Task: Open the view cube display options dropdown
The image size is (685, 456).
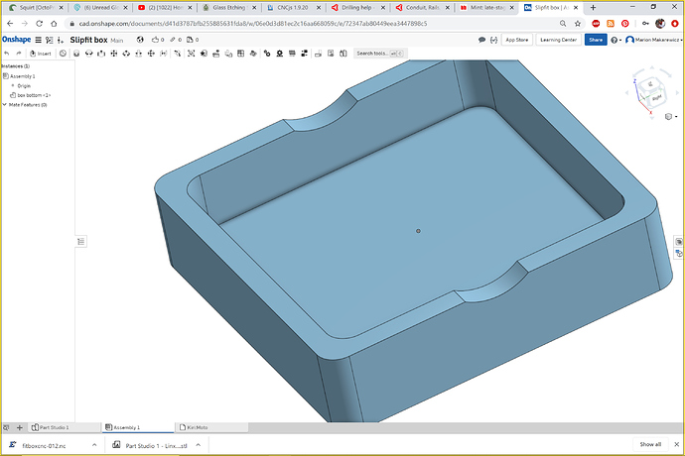Action: pyautogui.click(x=670, y=117)
